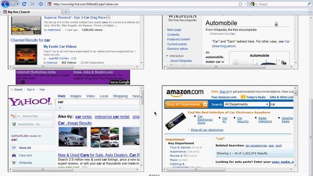Open Shop all car electronics link
313x176 pixels.
coord(207,130)
